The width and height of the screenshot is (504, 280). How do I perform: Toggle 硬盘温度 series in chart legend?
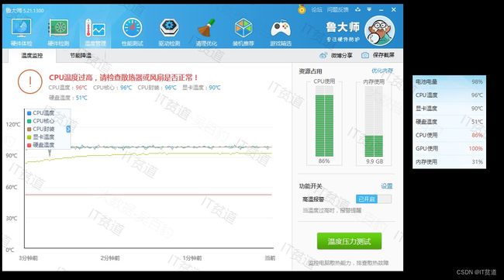tap(41, 145)
